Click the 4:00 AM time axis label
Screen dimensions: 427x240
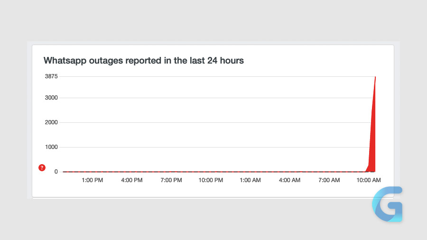(289, 180)
